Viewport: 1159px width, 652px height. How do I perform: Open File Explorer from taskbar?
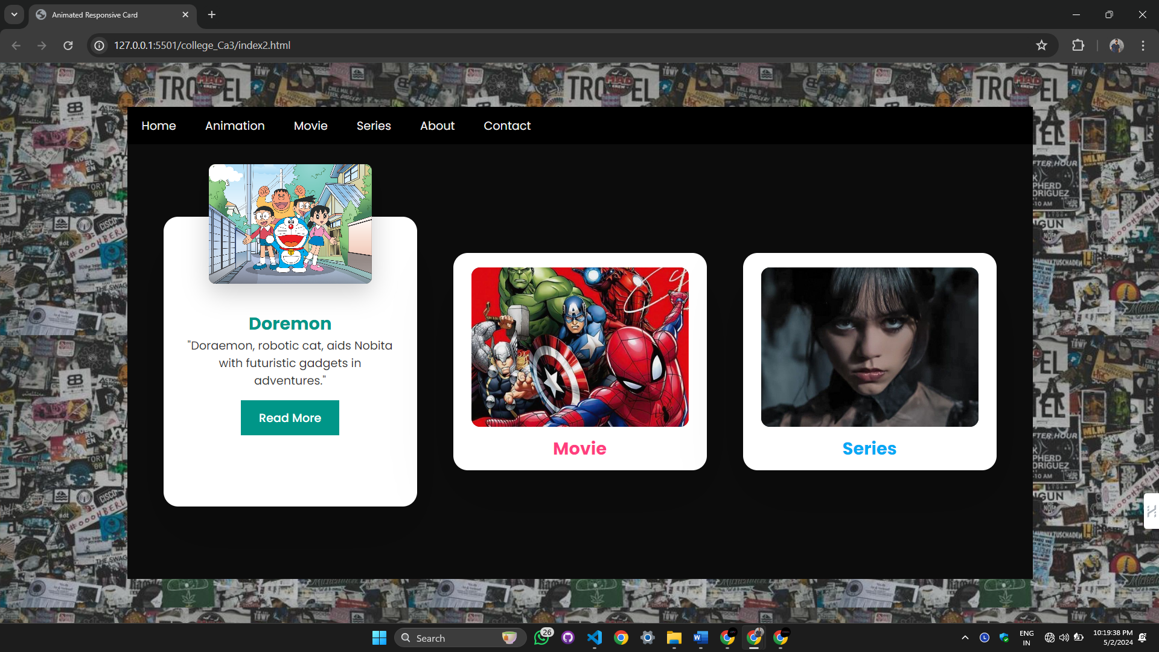pyautogui.click(x=674, y=638)
